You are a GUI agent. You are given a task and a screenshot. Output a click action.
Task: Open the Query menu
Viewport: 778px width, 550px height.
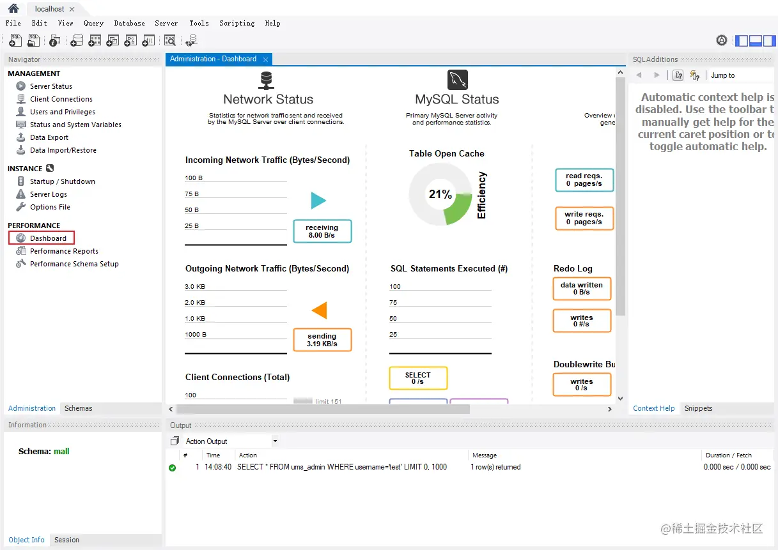tap(94, 23)
